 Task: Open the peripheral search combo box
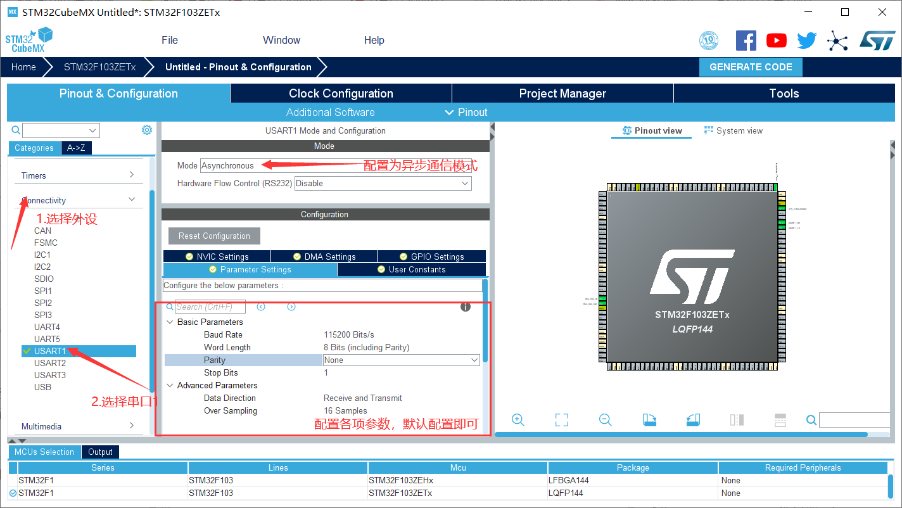61,130
